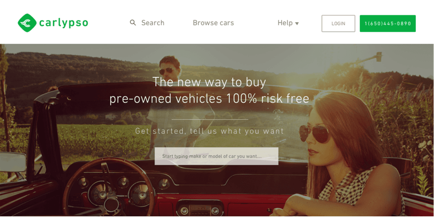
Task: Focus the make or model search field
Action: coord(216,156)
